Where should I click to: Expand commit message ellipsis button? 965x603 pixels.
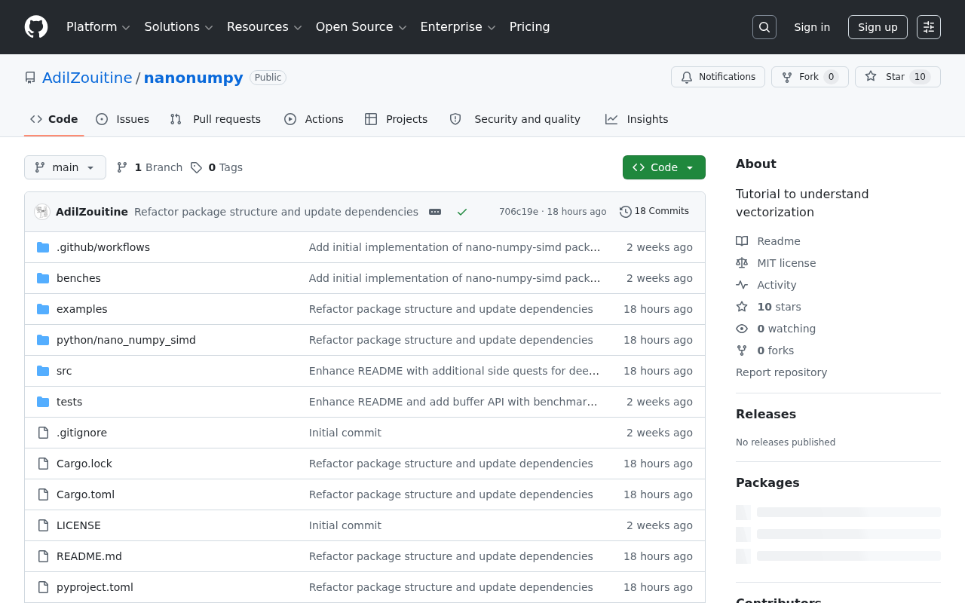click(x=435, y=212)
